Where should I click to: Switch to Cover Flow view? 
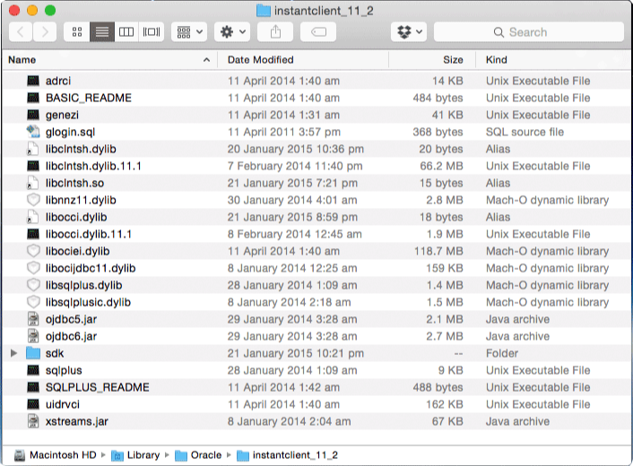pyautogui.click(x=152, y=32)
